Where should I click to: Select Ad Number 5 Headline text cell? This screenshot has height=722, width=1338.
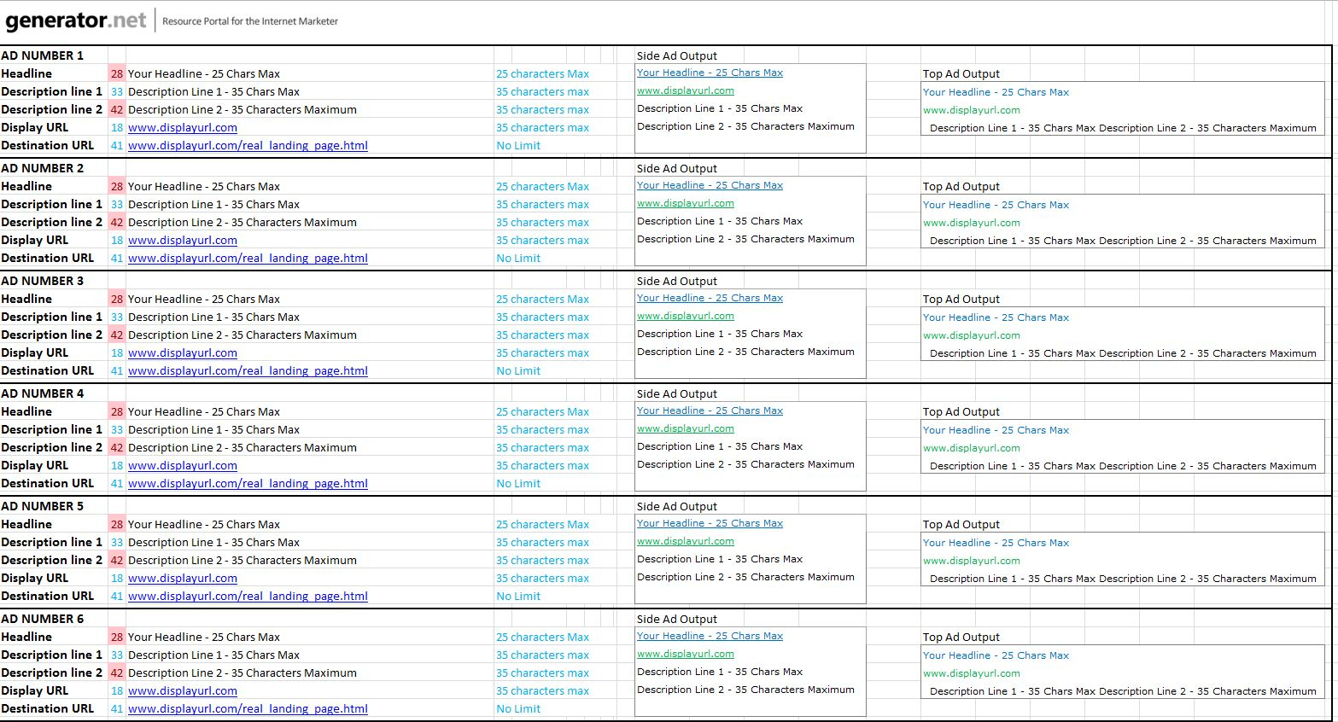click(203, 524)
